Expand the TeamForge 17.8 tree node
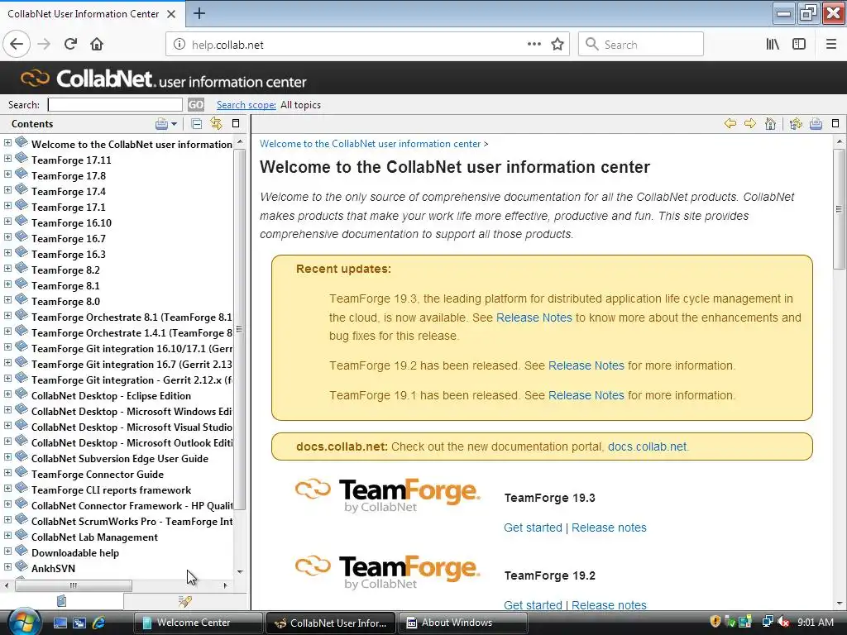This screenshot has width=847, height=635. (x=7, y=174)
